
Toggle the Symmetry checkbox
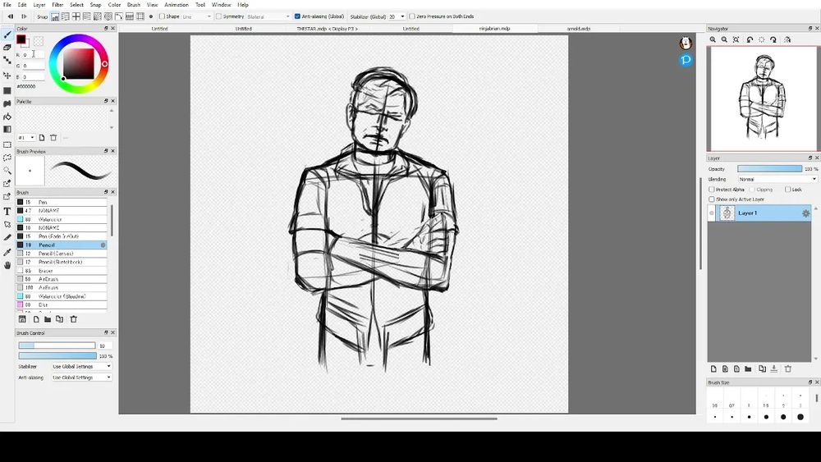(219, 16)
